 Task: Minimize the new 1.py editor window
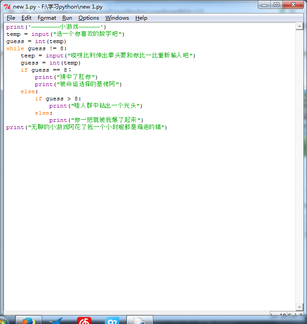tap(264, 4)
